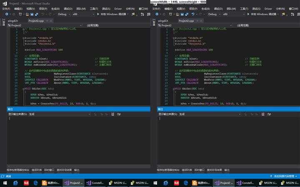300x187 pixels.
Task: Click Undo arrow in left window toolbar
Action: pos(43,14)
